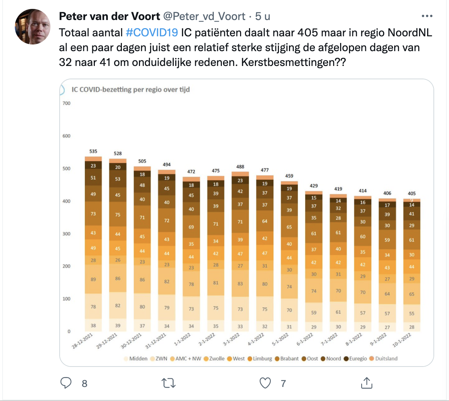Click the Noord legend color dot

click(x=323, y=359)
